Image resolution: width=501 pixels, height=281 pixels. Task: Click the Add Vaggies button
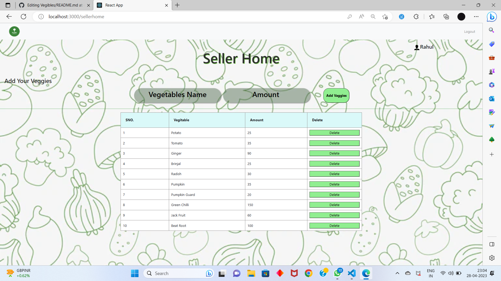(336, 95)
